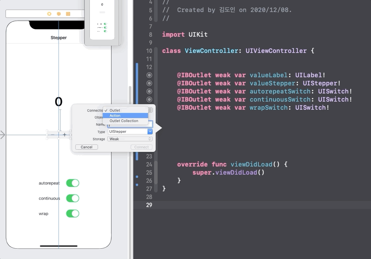The width and height of the screenshot is (371, 259).
Task: Cancel the connection popup
Action: pyautogui.click(x=87, y=147)
